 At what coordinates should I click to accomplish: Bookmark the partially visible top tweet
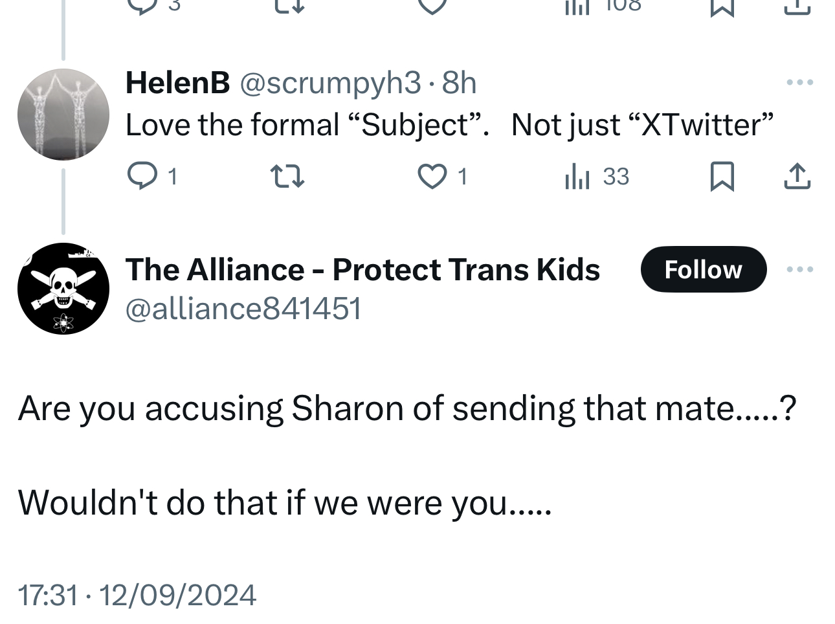point(722,6)
